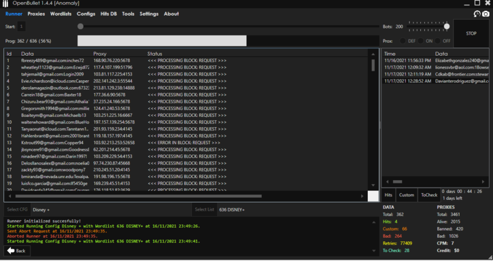Click data list scroll down arrow
Image resolution: width=493 pixels, height=261 pixels.
(x=373, y=186)
